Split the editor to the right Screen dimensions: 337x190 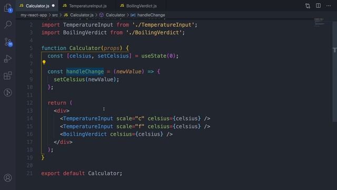pos(318,6)
